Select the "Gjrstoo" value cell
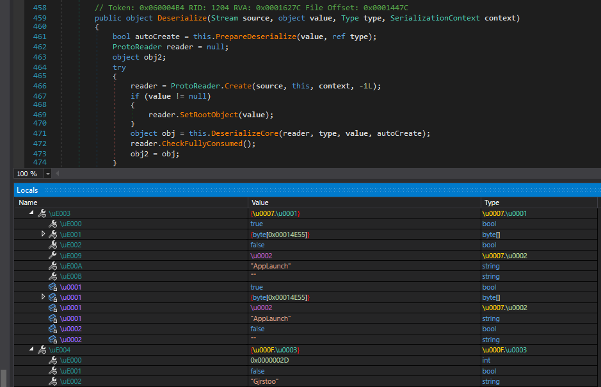 tap(265, 381)
